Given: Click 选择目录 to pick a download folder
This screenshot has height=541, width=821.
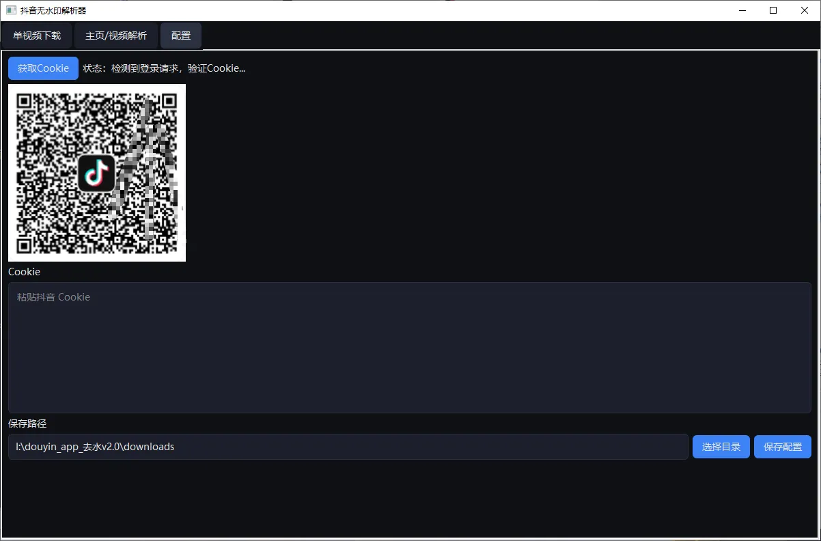Looking at the screenshot, I should click(x=721, y=446).
